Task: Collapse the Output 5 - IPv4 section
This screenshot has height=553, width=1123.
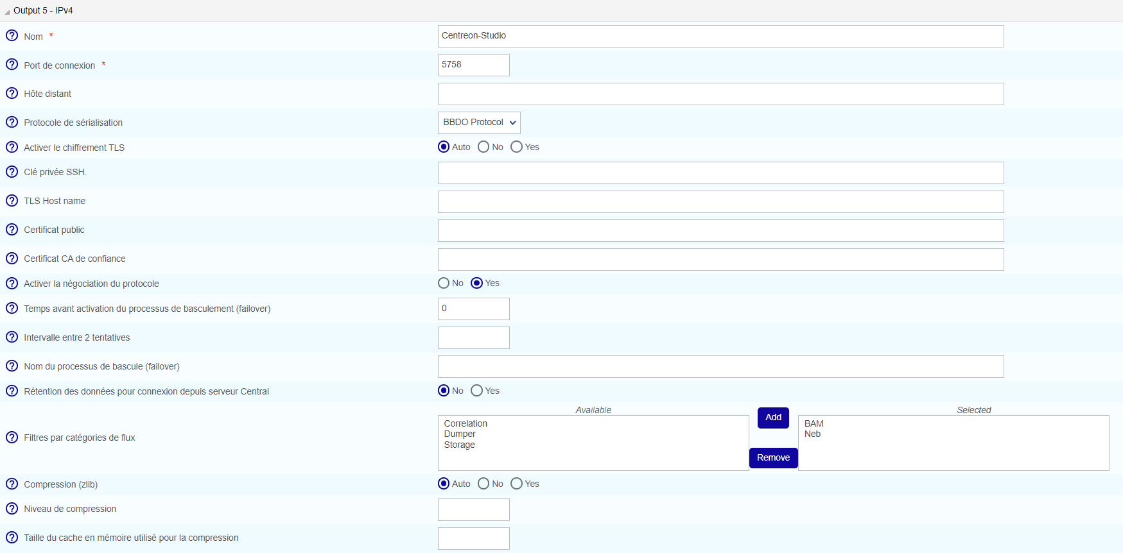Action: [8, 12]
